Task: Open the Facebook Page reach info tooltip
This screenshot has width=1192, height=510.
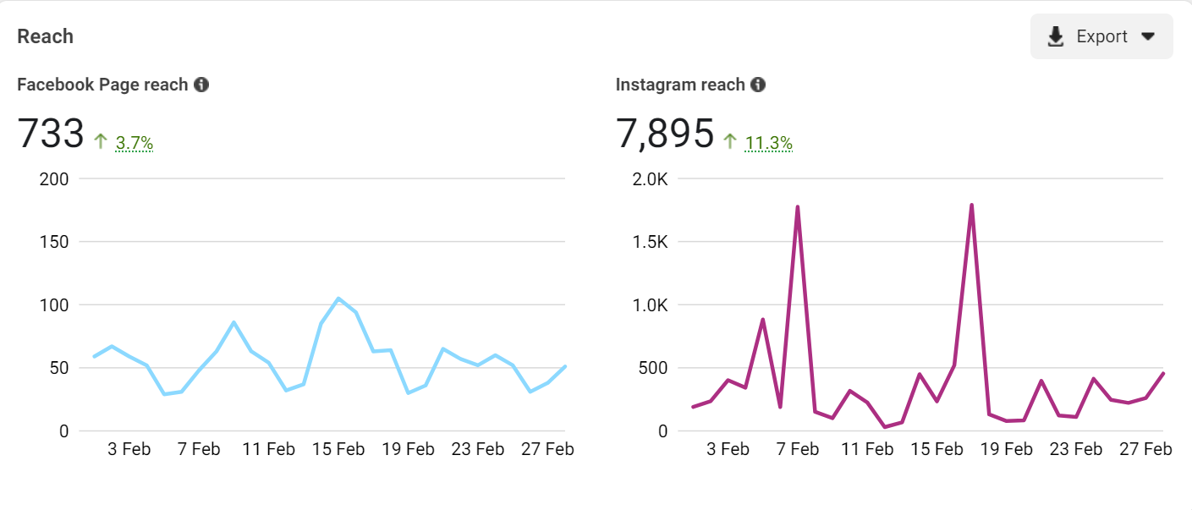Action: coord(201,84)
